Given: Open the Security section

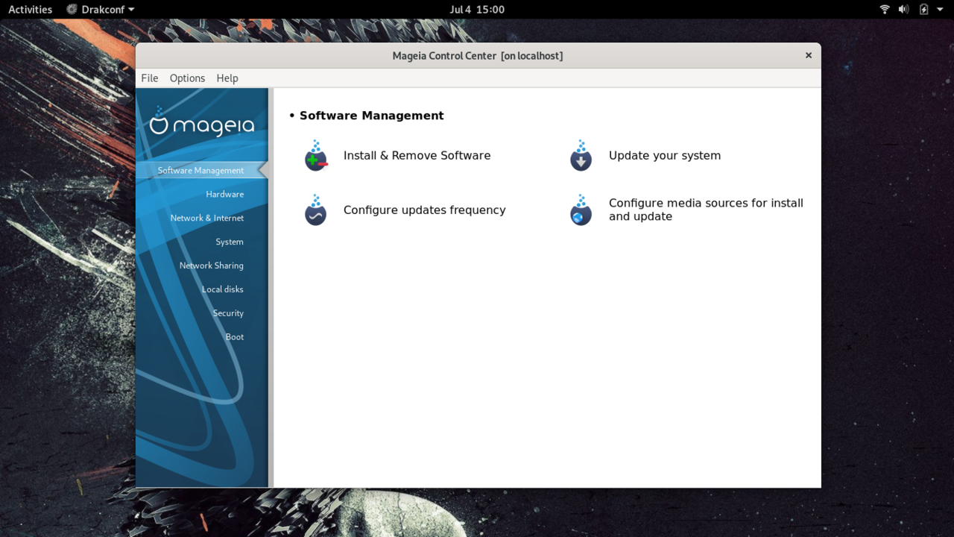Looking at the screenshot, I should [x=228, y=313].
